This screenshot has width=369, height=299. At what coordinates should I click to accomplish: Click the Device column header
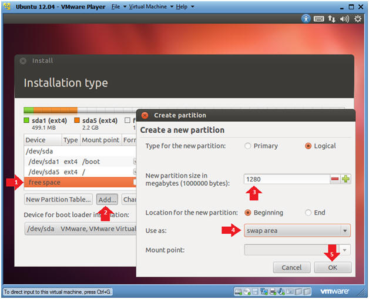(x=43, y=140)
